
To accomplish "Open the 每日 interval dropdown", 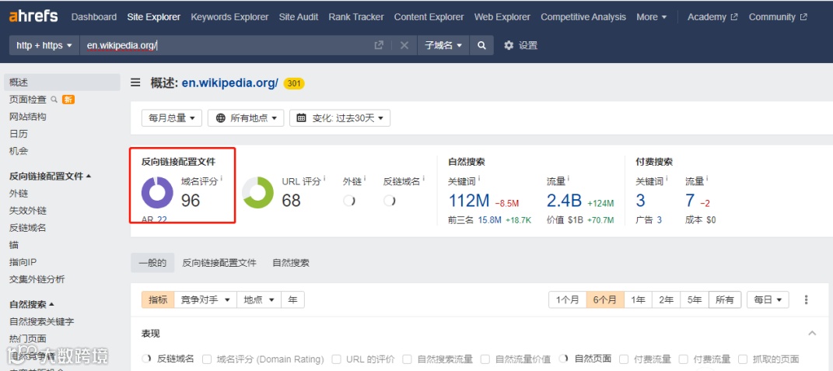I will (x=768, y=299).
